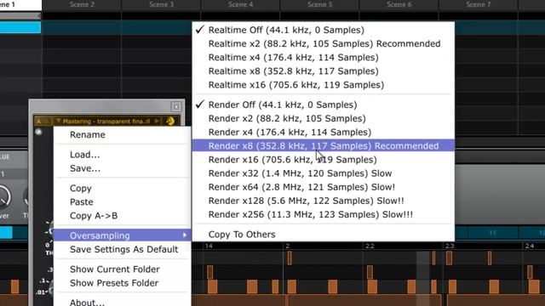This screenshot has height=306, width=545.
Task: Click the plugin logo icon in the preset bar
Action: point(170,121)
